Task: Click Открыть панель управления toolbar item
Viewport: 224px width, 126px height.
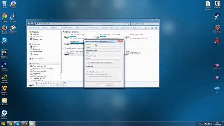Action: click(131, 28)
